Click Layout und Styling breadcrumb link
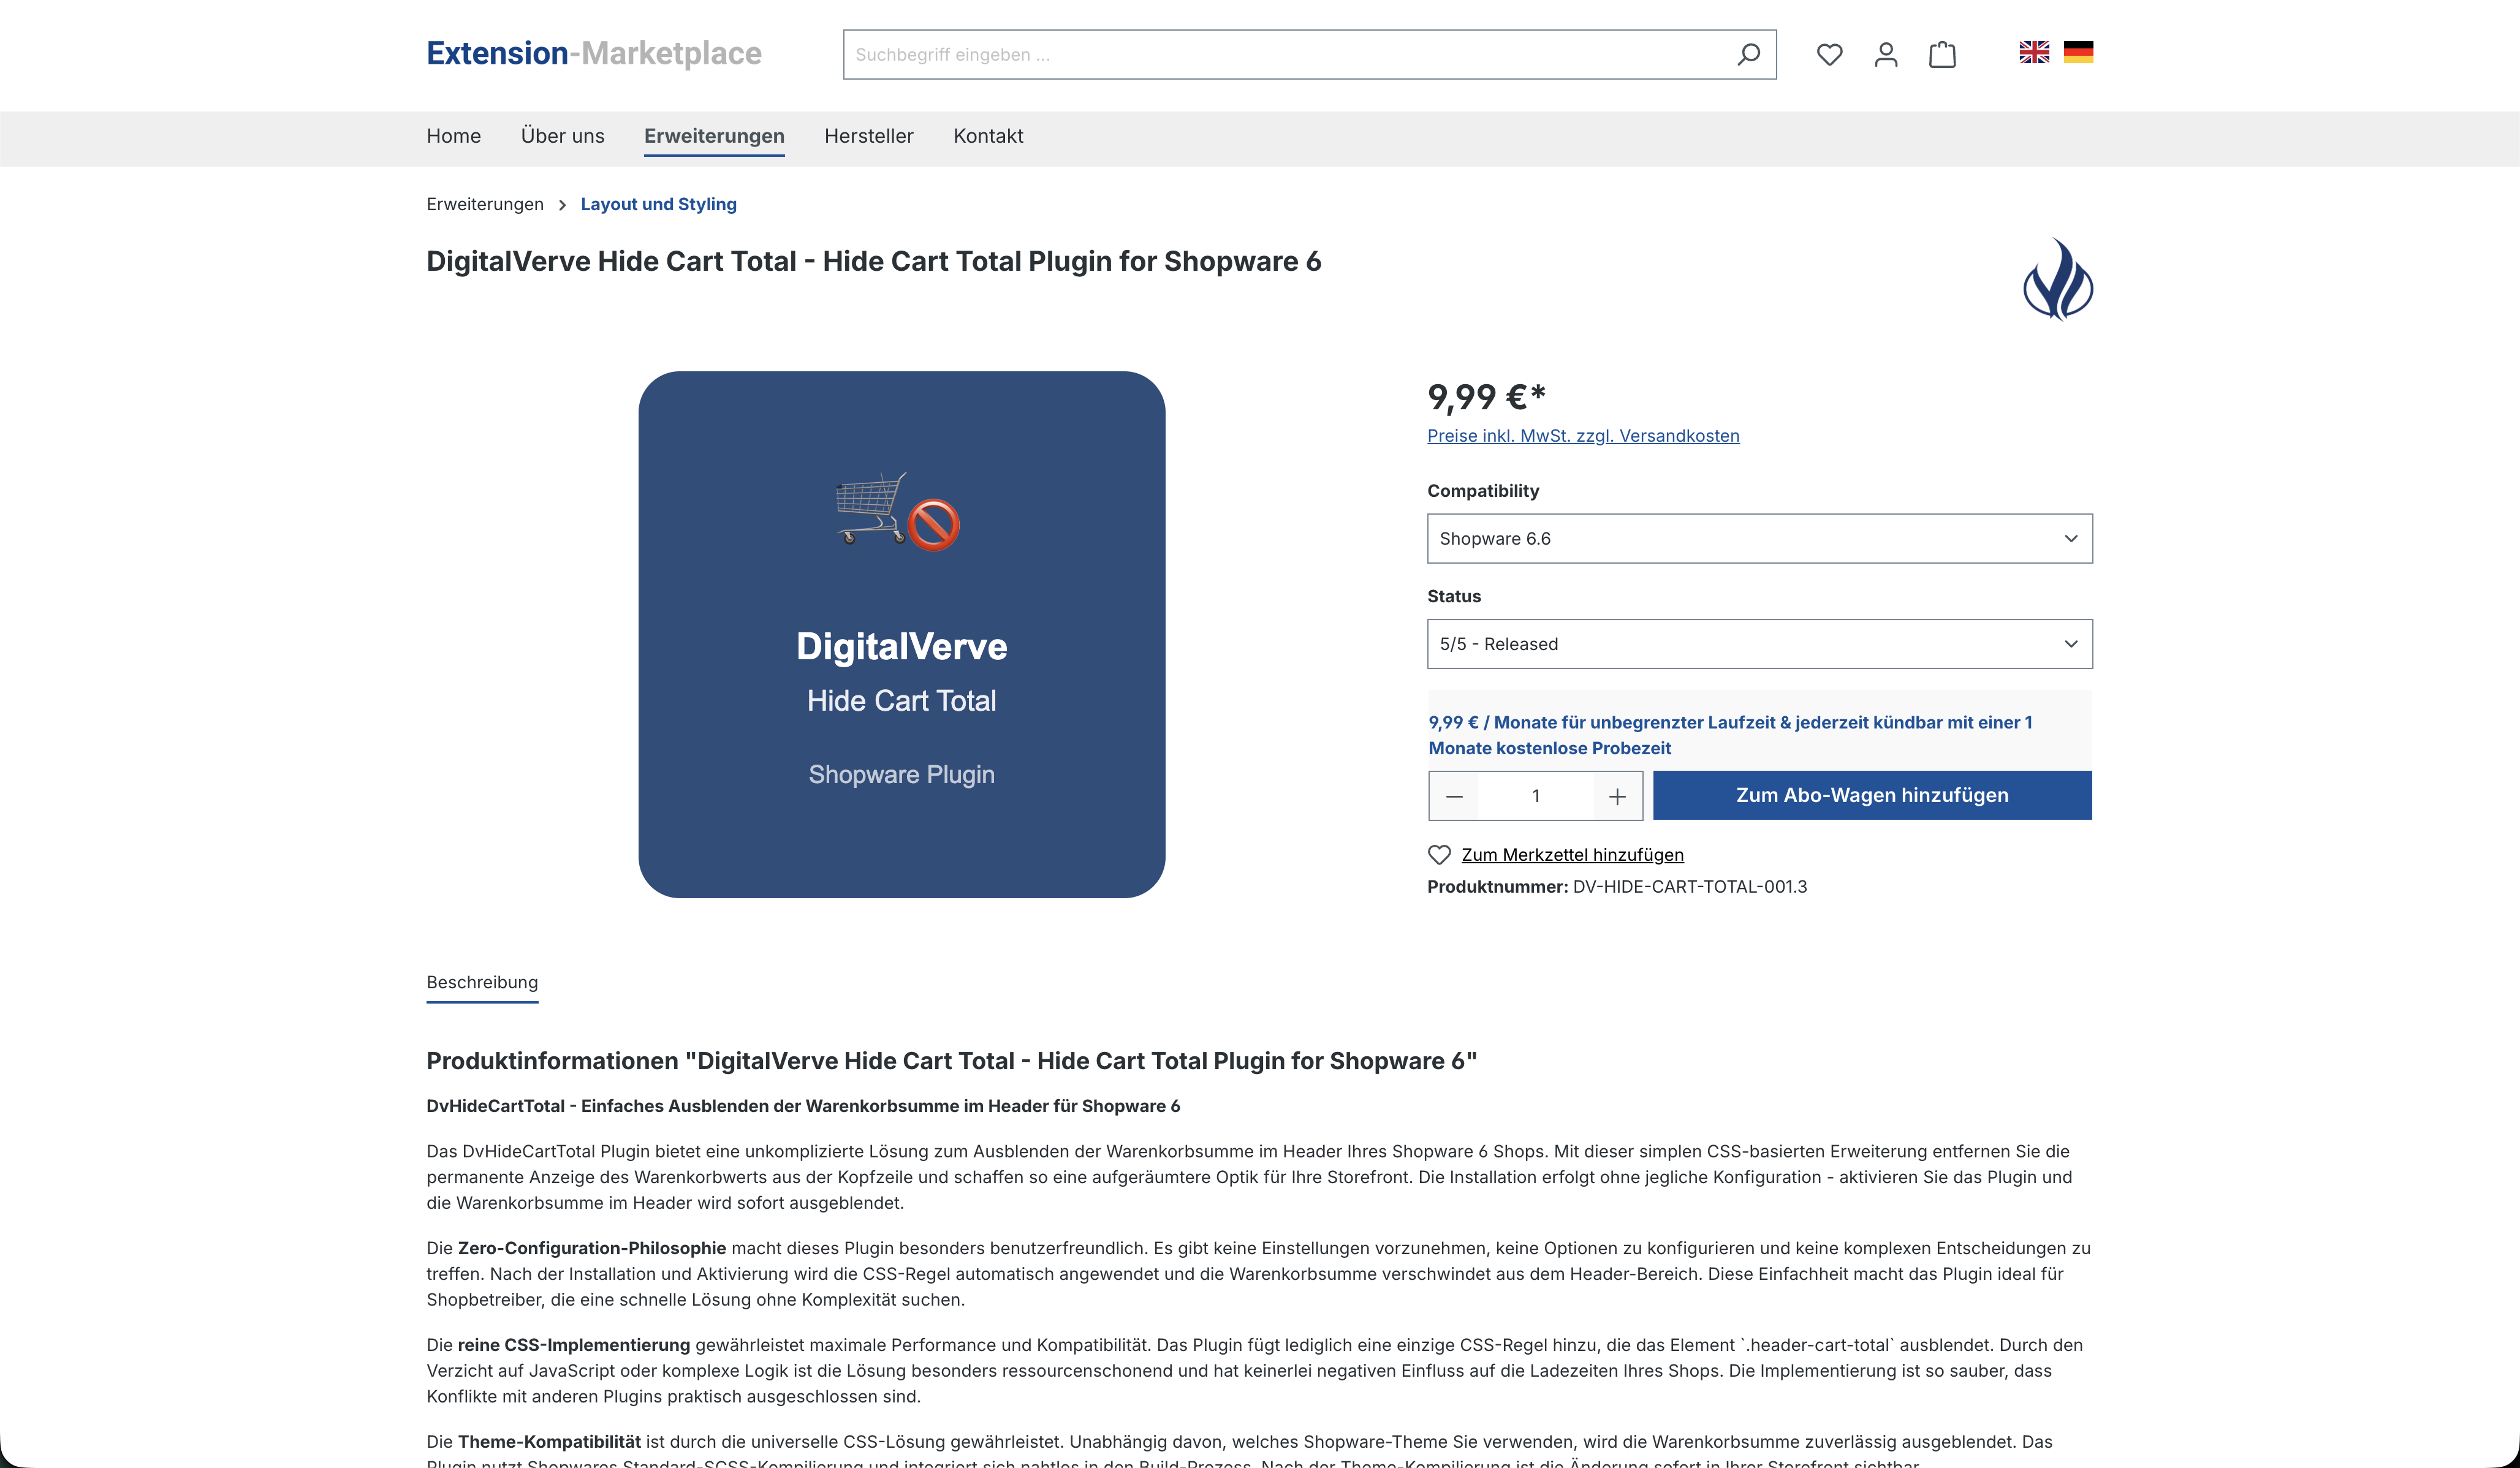Screen dimensions: 2520x1468 (658, 204)
